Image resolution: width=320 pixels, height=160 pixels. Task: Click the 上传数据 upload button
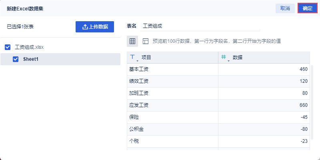[x=95, y=27]
